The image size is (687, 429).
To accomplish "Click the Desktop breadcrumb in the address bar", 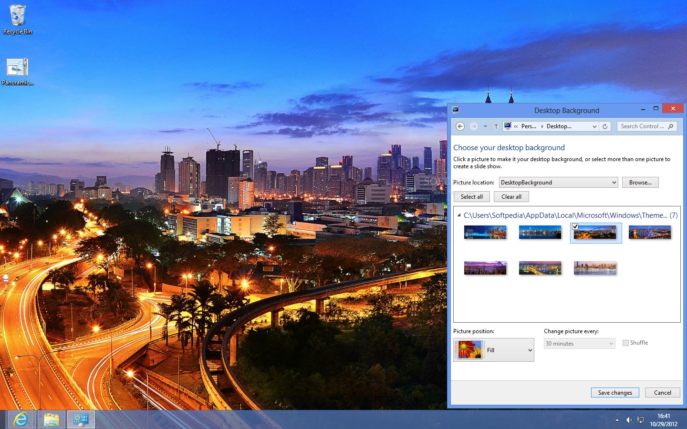I will [x=559, y=126].
